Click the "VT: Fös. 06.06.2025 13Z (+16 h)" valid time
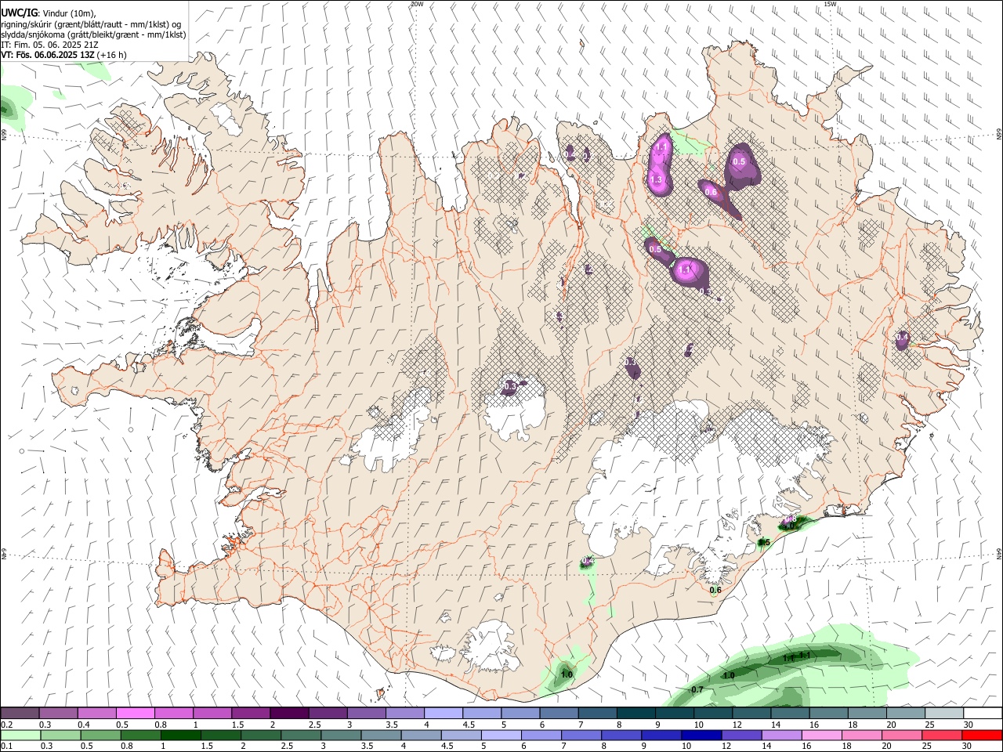1003x752 pixels. (63, 56)
